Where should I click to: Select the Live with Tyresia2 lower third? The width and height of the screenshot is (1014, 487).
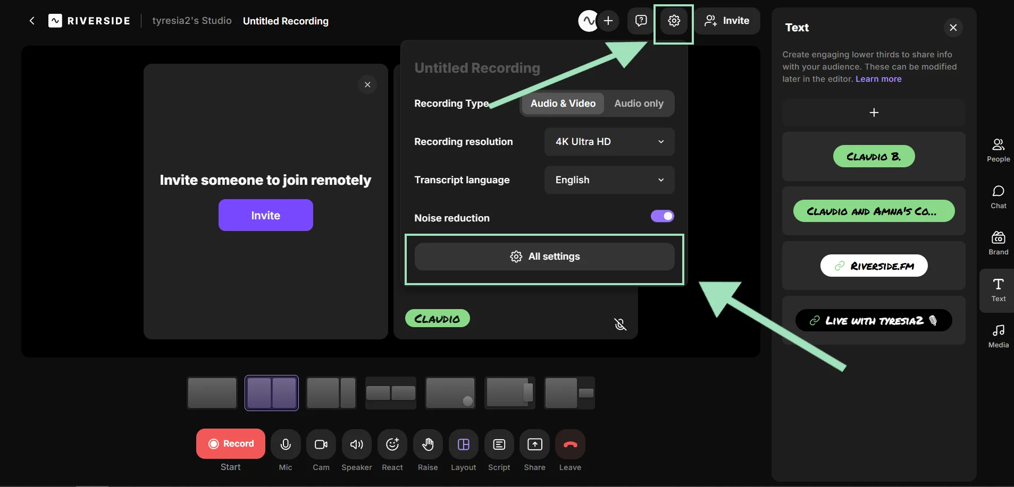874,320
